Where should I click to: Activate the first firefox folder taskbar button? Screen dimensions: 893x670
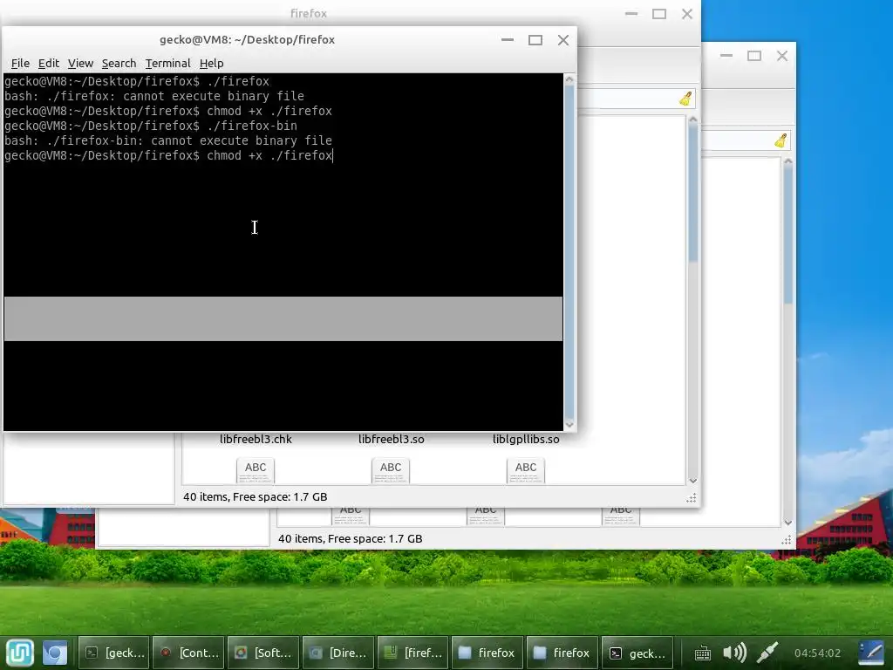pos(487,653)
